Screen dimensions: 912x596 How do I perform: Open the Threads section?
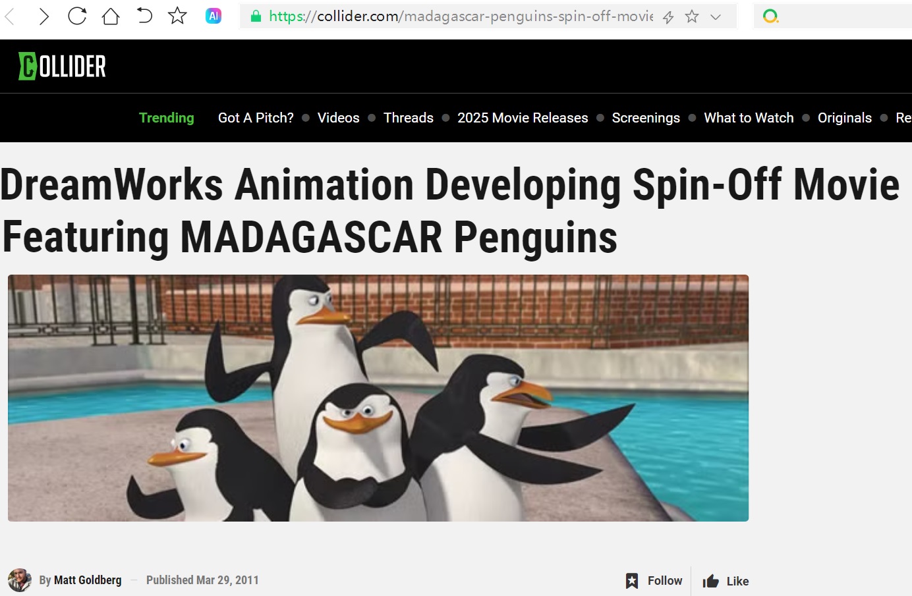pyautogui.click(x=409, y=118)
